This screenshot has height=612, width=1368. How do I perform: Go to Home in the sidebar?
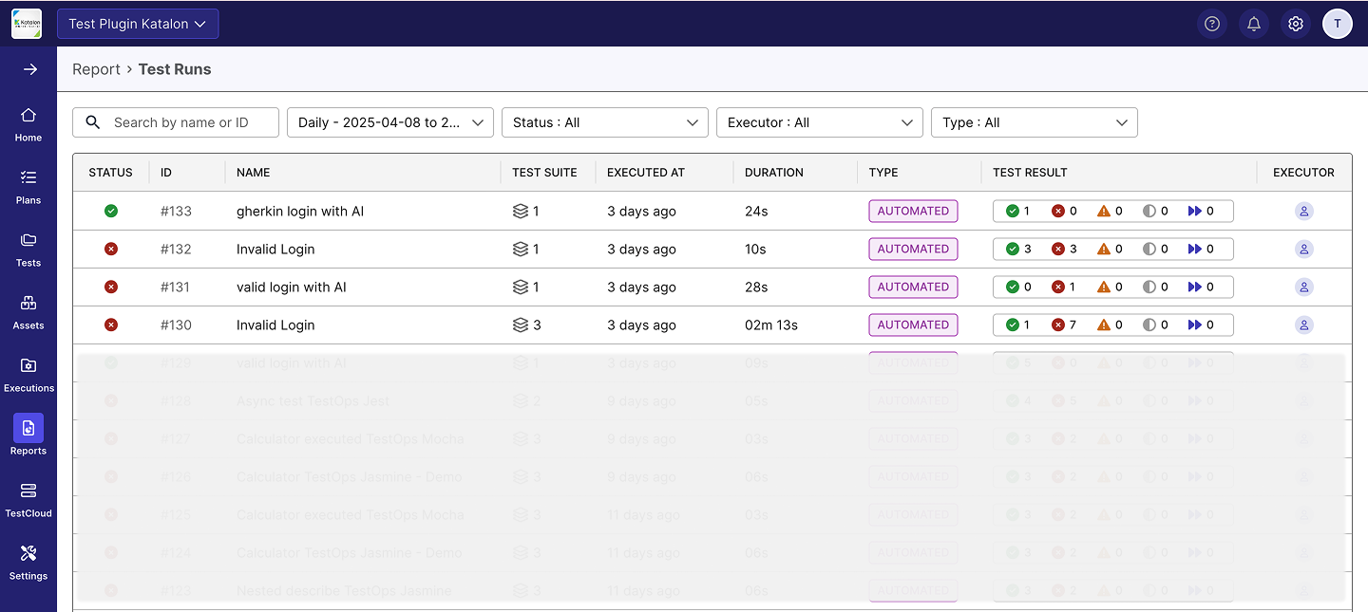pyautogui.click(x=28, y=124)
